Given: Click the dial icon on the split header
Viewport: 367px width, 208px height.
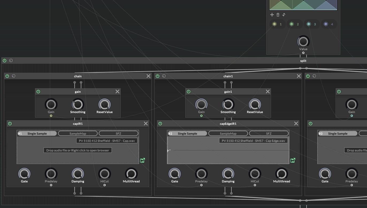Looking at the screenshot, I should tap(11, 61).
